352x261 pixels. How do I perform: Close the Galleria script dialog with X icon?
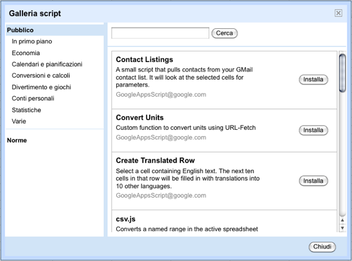tap(338, 13)
